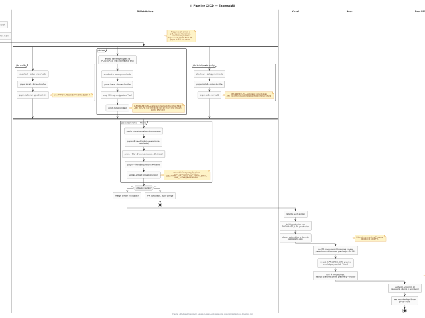Click 'pnpm install --frozen-lockfile' in the build job
This screenshot has width=425, height=318.
(210, 85)
